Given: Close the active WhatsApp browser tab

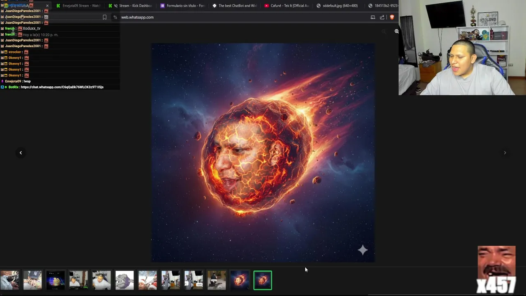Looking at the screenshot, I should (x=47, y=6).
